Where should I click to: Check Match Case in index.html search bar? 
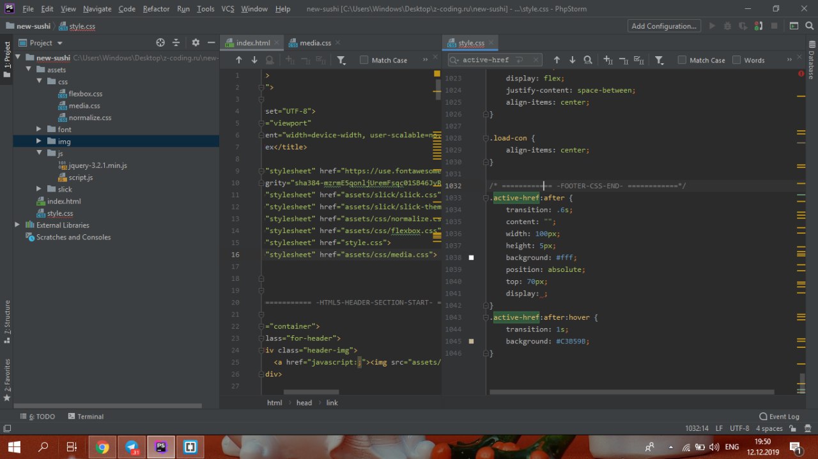[364, 60]
